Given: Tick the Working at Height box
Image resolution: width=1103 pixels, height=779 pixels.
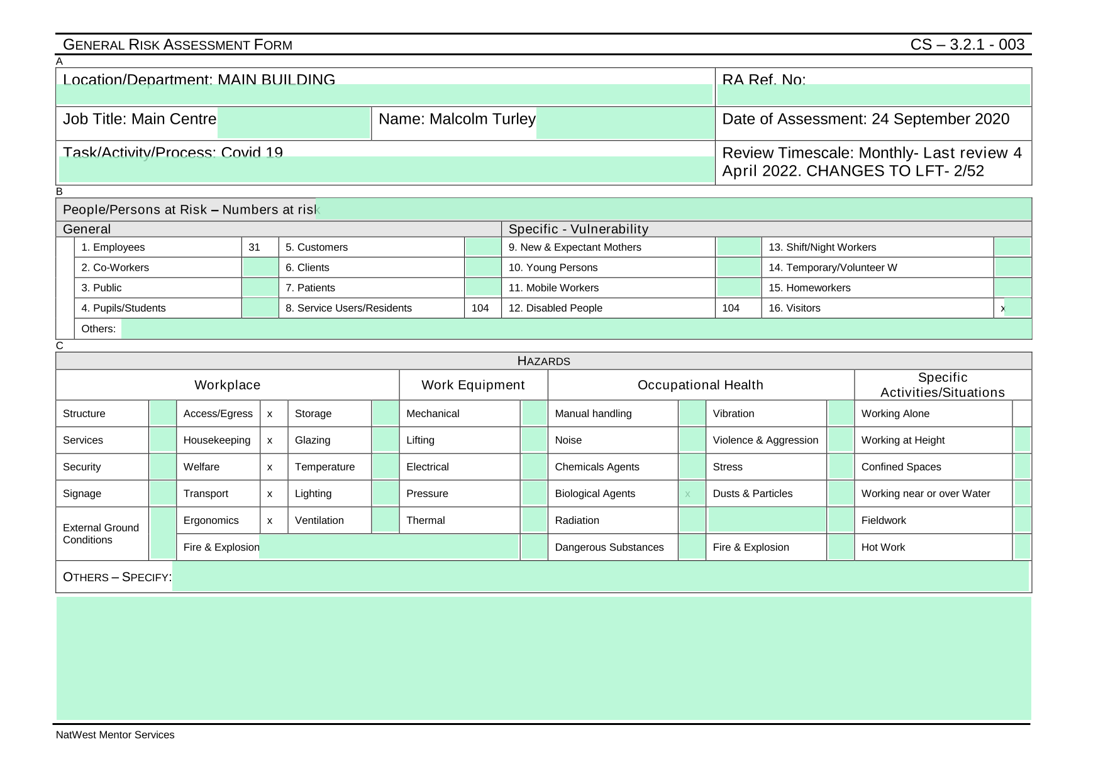Looking at the screenshot, I should [x=1023, y=440].
